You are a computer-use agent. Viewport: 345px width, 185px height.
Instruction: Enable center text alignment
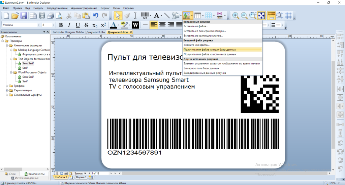click(x=162, y=25)
